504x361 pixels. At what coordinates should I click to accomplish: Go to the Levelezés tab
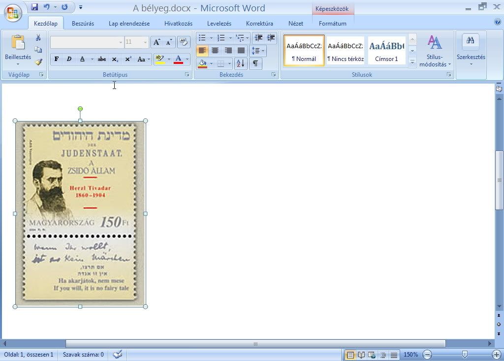click(x=219, y=24)
